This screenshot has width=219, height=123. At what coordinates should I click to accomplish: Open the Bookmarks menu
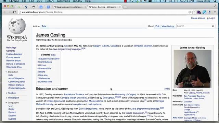(63, 1)
